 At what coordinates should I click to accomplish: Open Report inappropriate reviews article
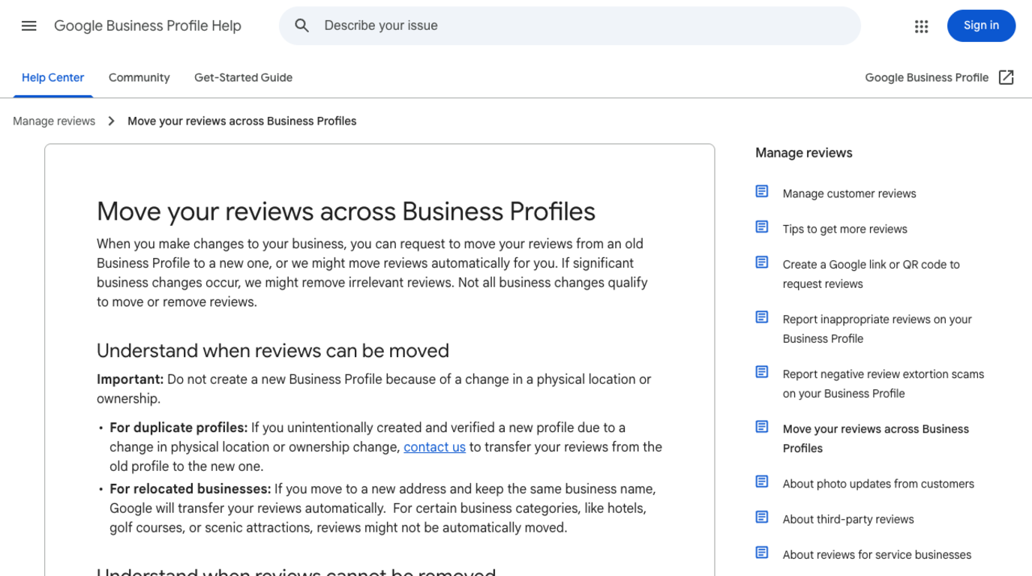877,328
